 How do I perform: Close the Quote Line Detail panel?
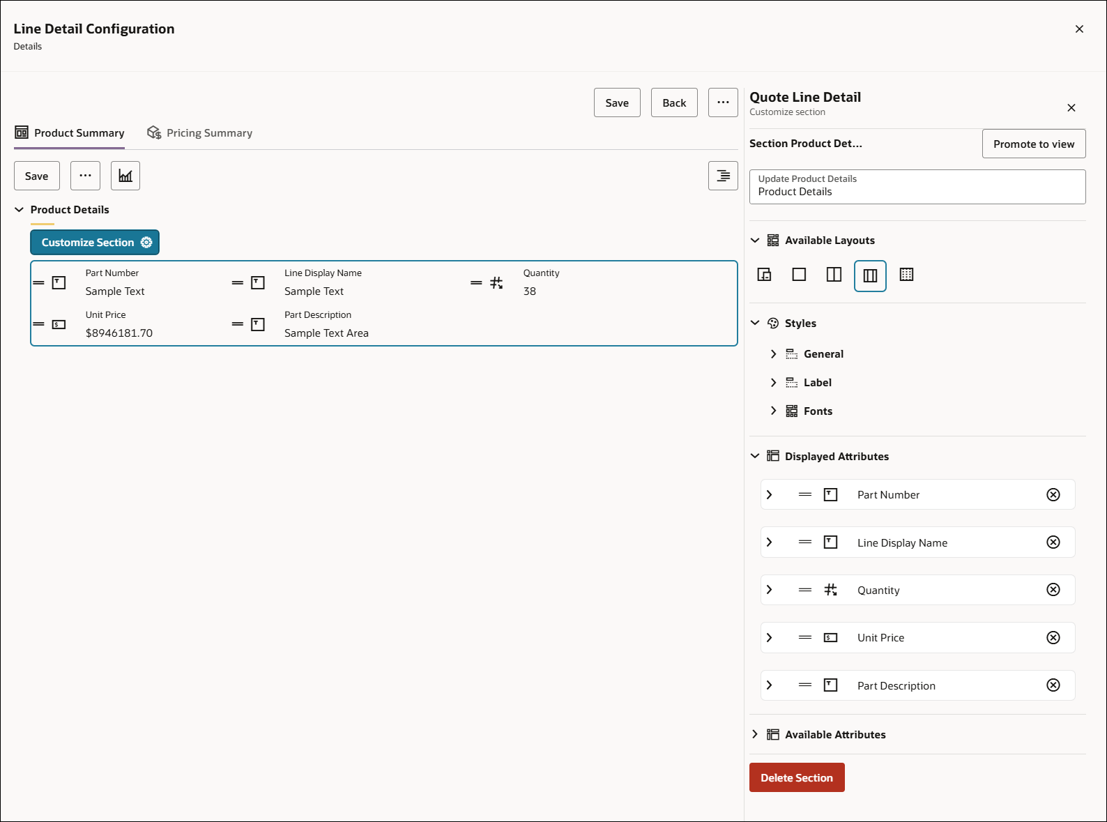[1071, 107]
